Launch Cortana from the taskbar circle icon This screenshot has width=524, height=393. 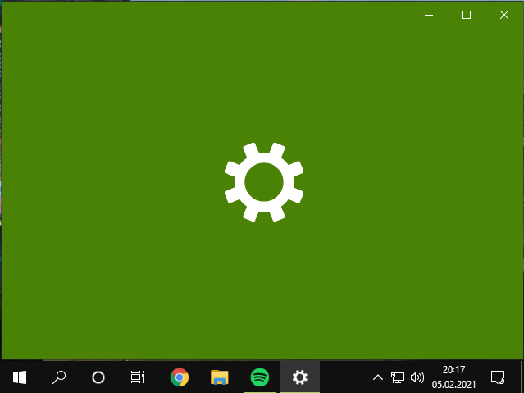point(98,377)
